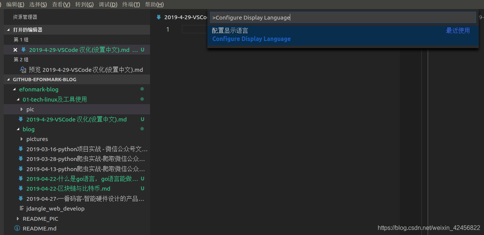Click the markdown icon on editor tab

159,17
